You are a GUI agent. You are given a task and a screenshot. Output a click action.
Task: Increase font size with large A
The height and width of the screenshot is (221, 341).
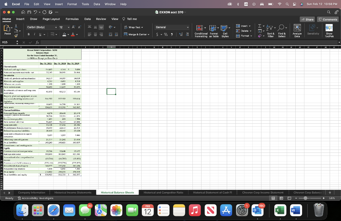[x=74, y=27]
